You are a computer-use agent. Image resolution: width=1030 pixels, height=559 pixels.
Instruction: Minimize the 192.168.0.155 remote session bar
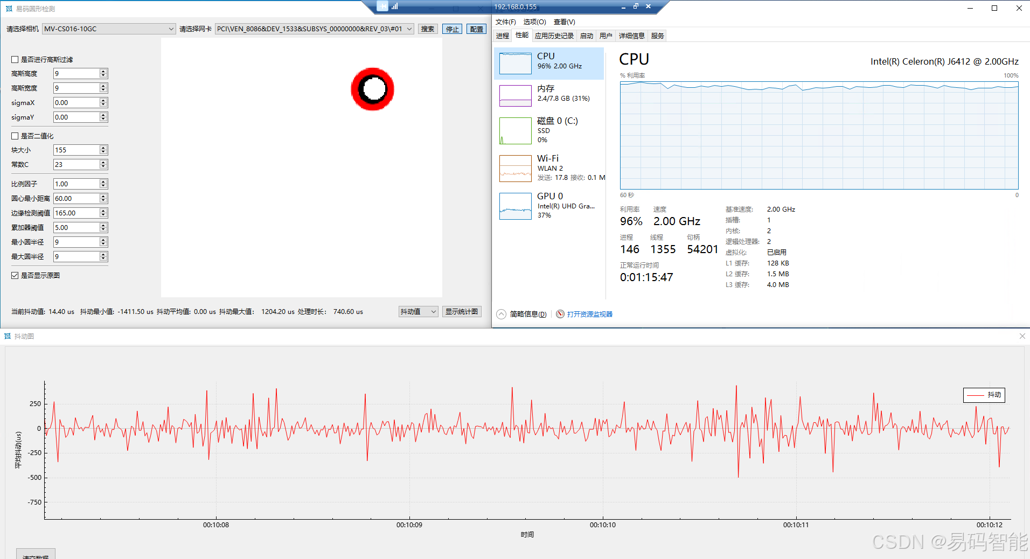[x=623, y=6]
